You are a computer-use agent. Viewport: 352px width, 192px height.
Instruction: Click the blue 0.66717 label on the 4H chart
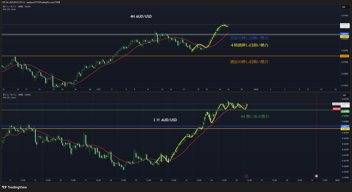[x=345, y=34]
